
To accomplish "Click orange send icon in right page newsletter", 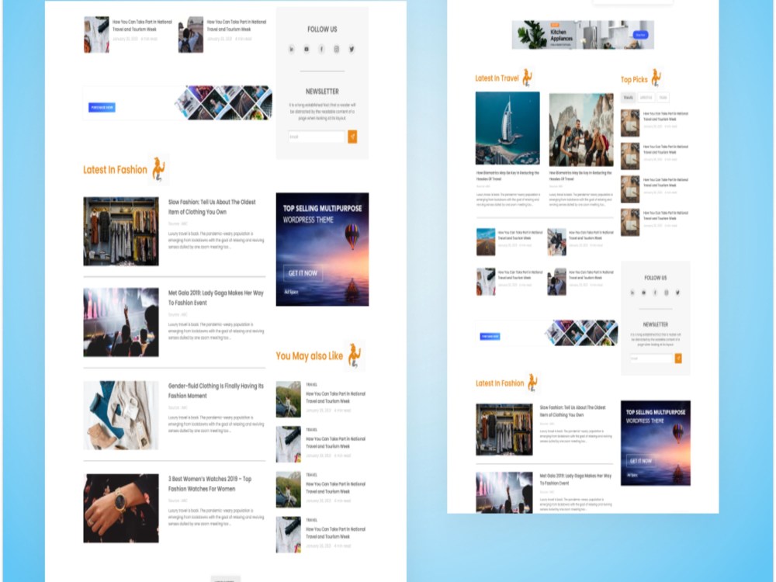I will pos(678,359).
